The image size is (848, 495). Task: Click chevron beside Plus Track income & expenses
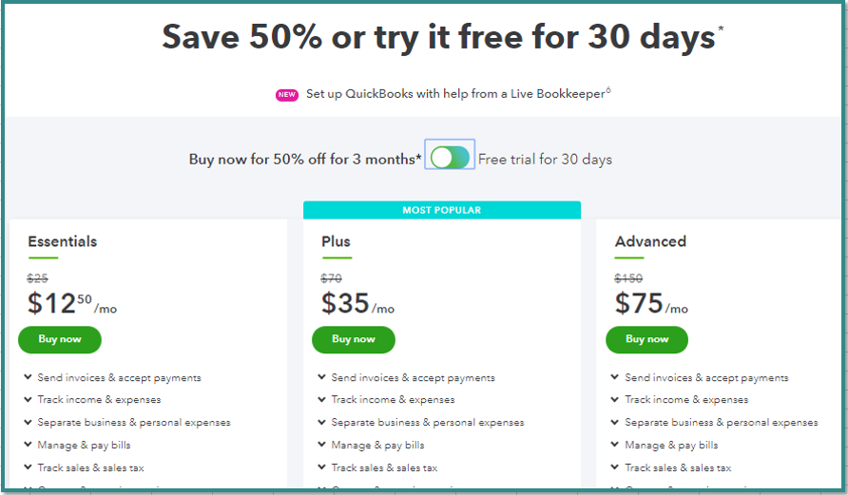321,400
